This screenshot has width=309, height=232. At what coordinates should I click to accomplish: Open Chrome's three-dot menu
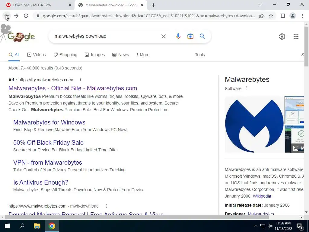(x=302, y=16)
